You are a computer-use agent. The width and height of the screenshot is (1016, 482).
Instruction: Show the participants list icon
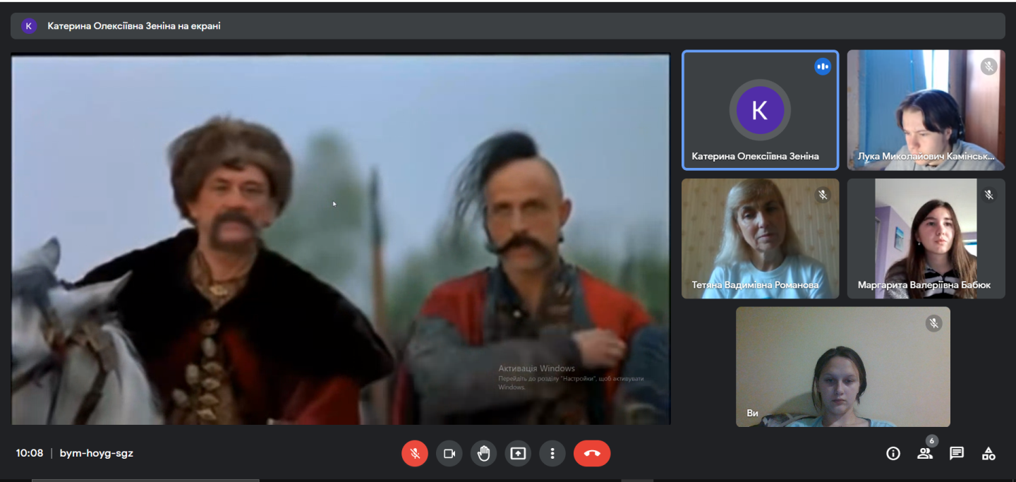(924, 454)
